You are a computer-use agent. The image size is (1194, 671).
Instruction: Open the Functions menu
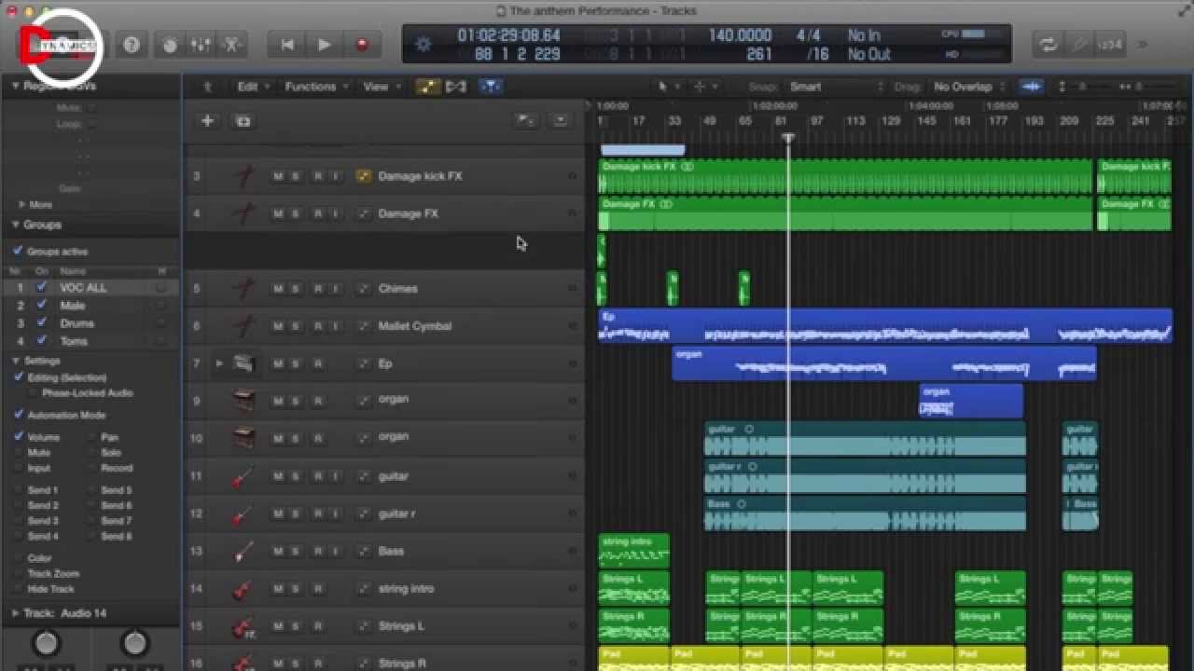tap(315, 87)
